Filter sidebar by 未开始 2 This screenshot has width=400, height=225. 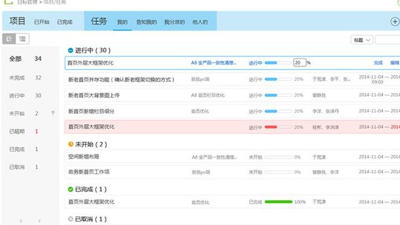click(24, 113)
